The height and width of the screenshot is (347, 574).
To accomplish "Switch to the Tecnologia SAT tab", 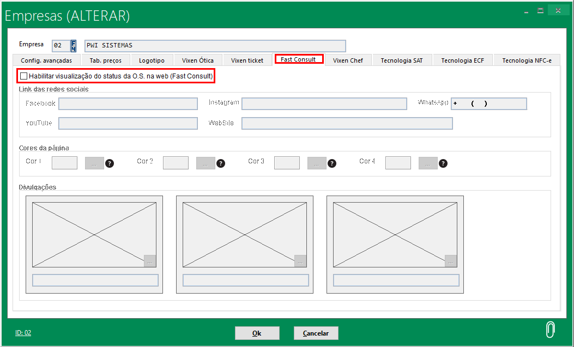I will pyautogui.click(x=402, y=60).
